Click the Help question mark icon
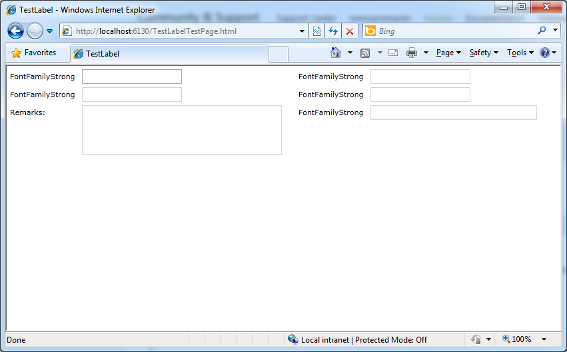567x352 pixels. click(545, 53)
